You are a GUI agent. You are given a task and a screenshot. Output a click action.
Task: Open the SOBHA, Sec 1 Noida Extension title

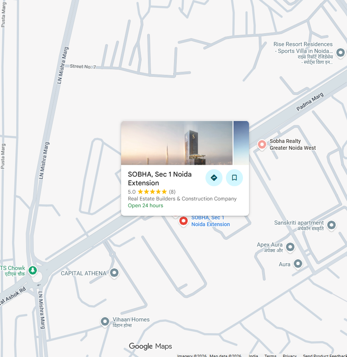coord(160,178)
